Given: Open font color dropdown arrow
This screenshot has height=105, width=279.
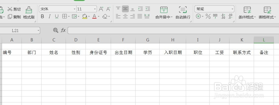Looking at the screenshot, I should point(98,17).
